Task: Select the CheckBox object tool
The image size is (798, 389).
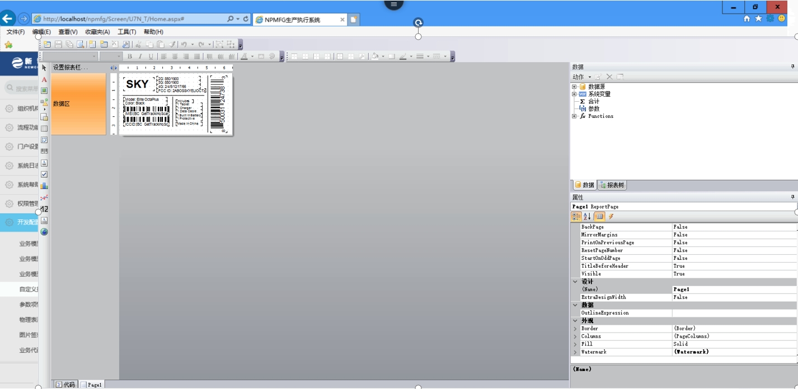Action: pyautogui.click(x=44, y=174)
